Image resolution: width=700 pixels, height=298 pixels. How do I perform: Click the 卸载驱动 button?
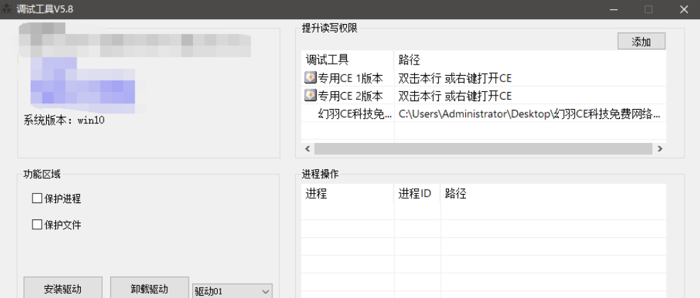point(150,289)
